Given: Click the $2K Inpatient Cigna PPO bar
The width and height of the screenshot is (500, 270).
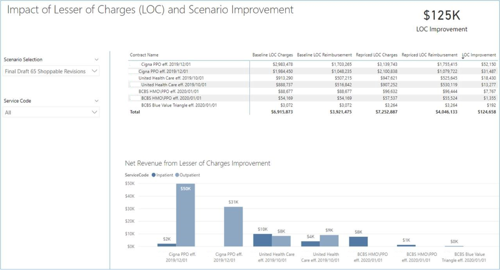Looking at the screenshot, I should (167, 245).
